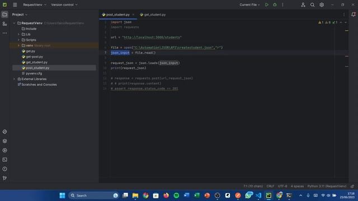The height and width of the screenshot is (201, 358).
Task: Switch to get_student.py editor tab
Action: pyautogui.click(x=153, y=15)
